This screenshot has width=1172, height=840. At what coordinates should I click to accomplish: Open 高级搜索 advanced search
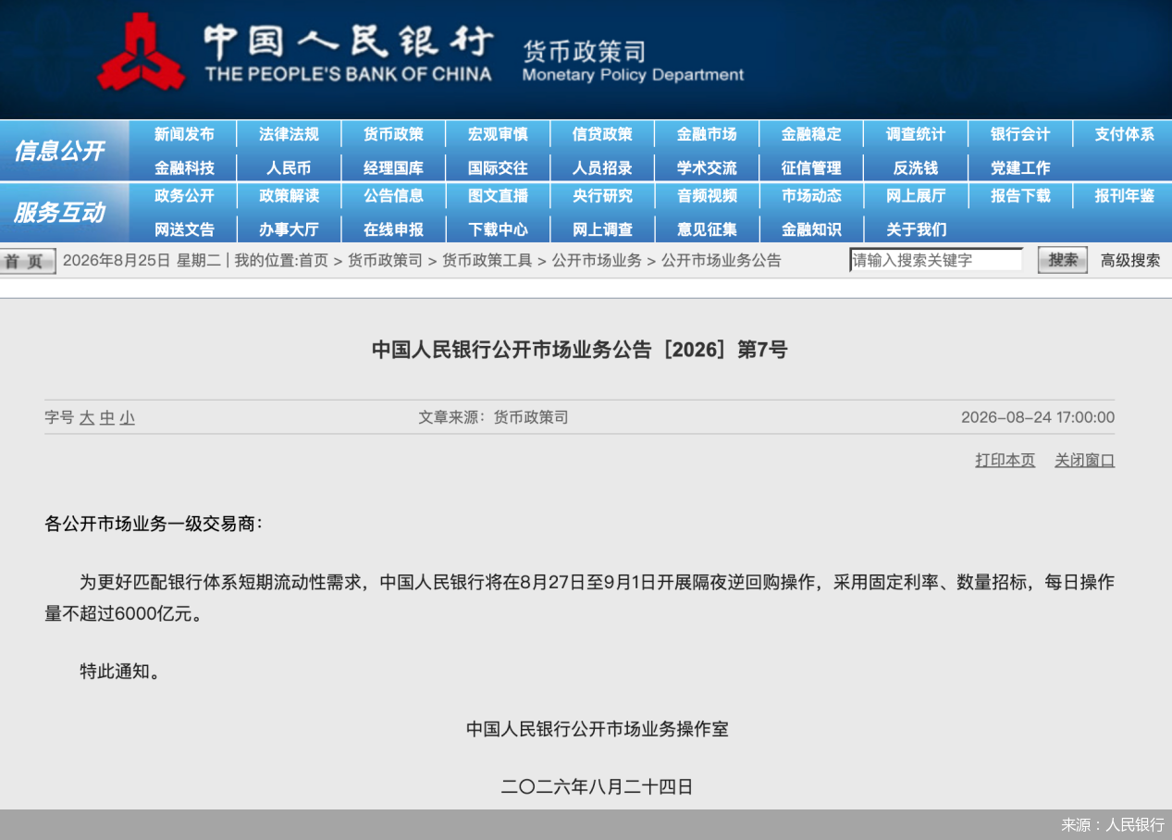(1130, 261)
